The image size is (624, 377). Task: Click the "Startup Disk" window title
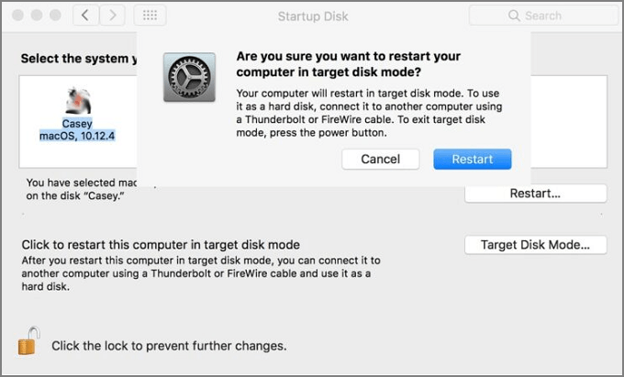312,16
